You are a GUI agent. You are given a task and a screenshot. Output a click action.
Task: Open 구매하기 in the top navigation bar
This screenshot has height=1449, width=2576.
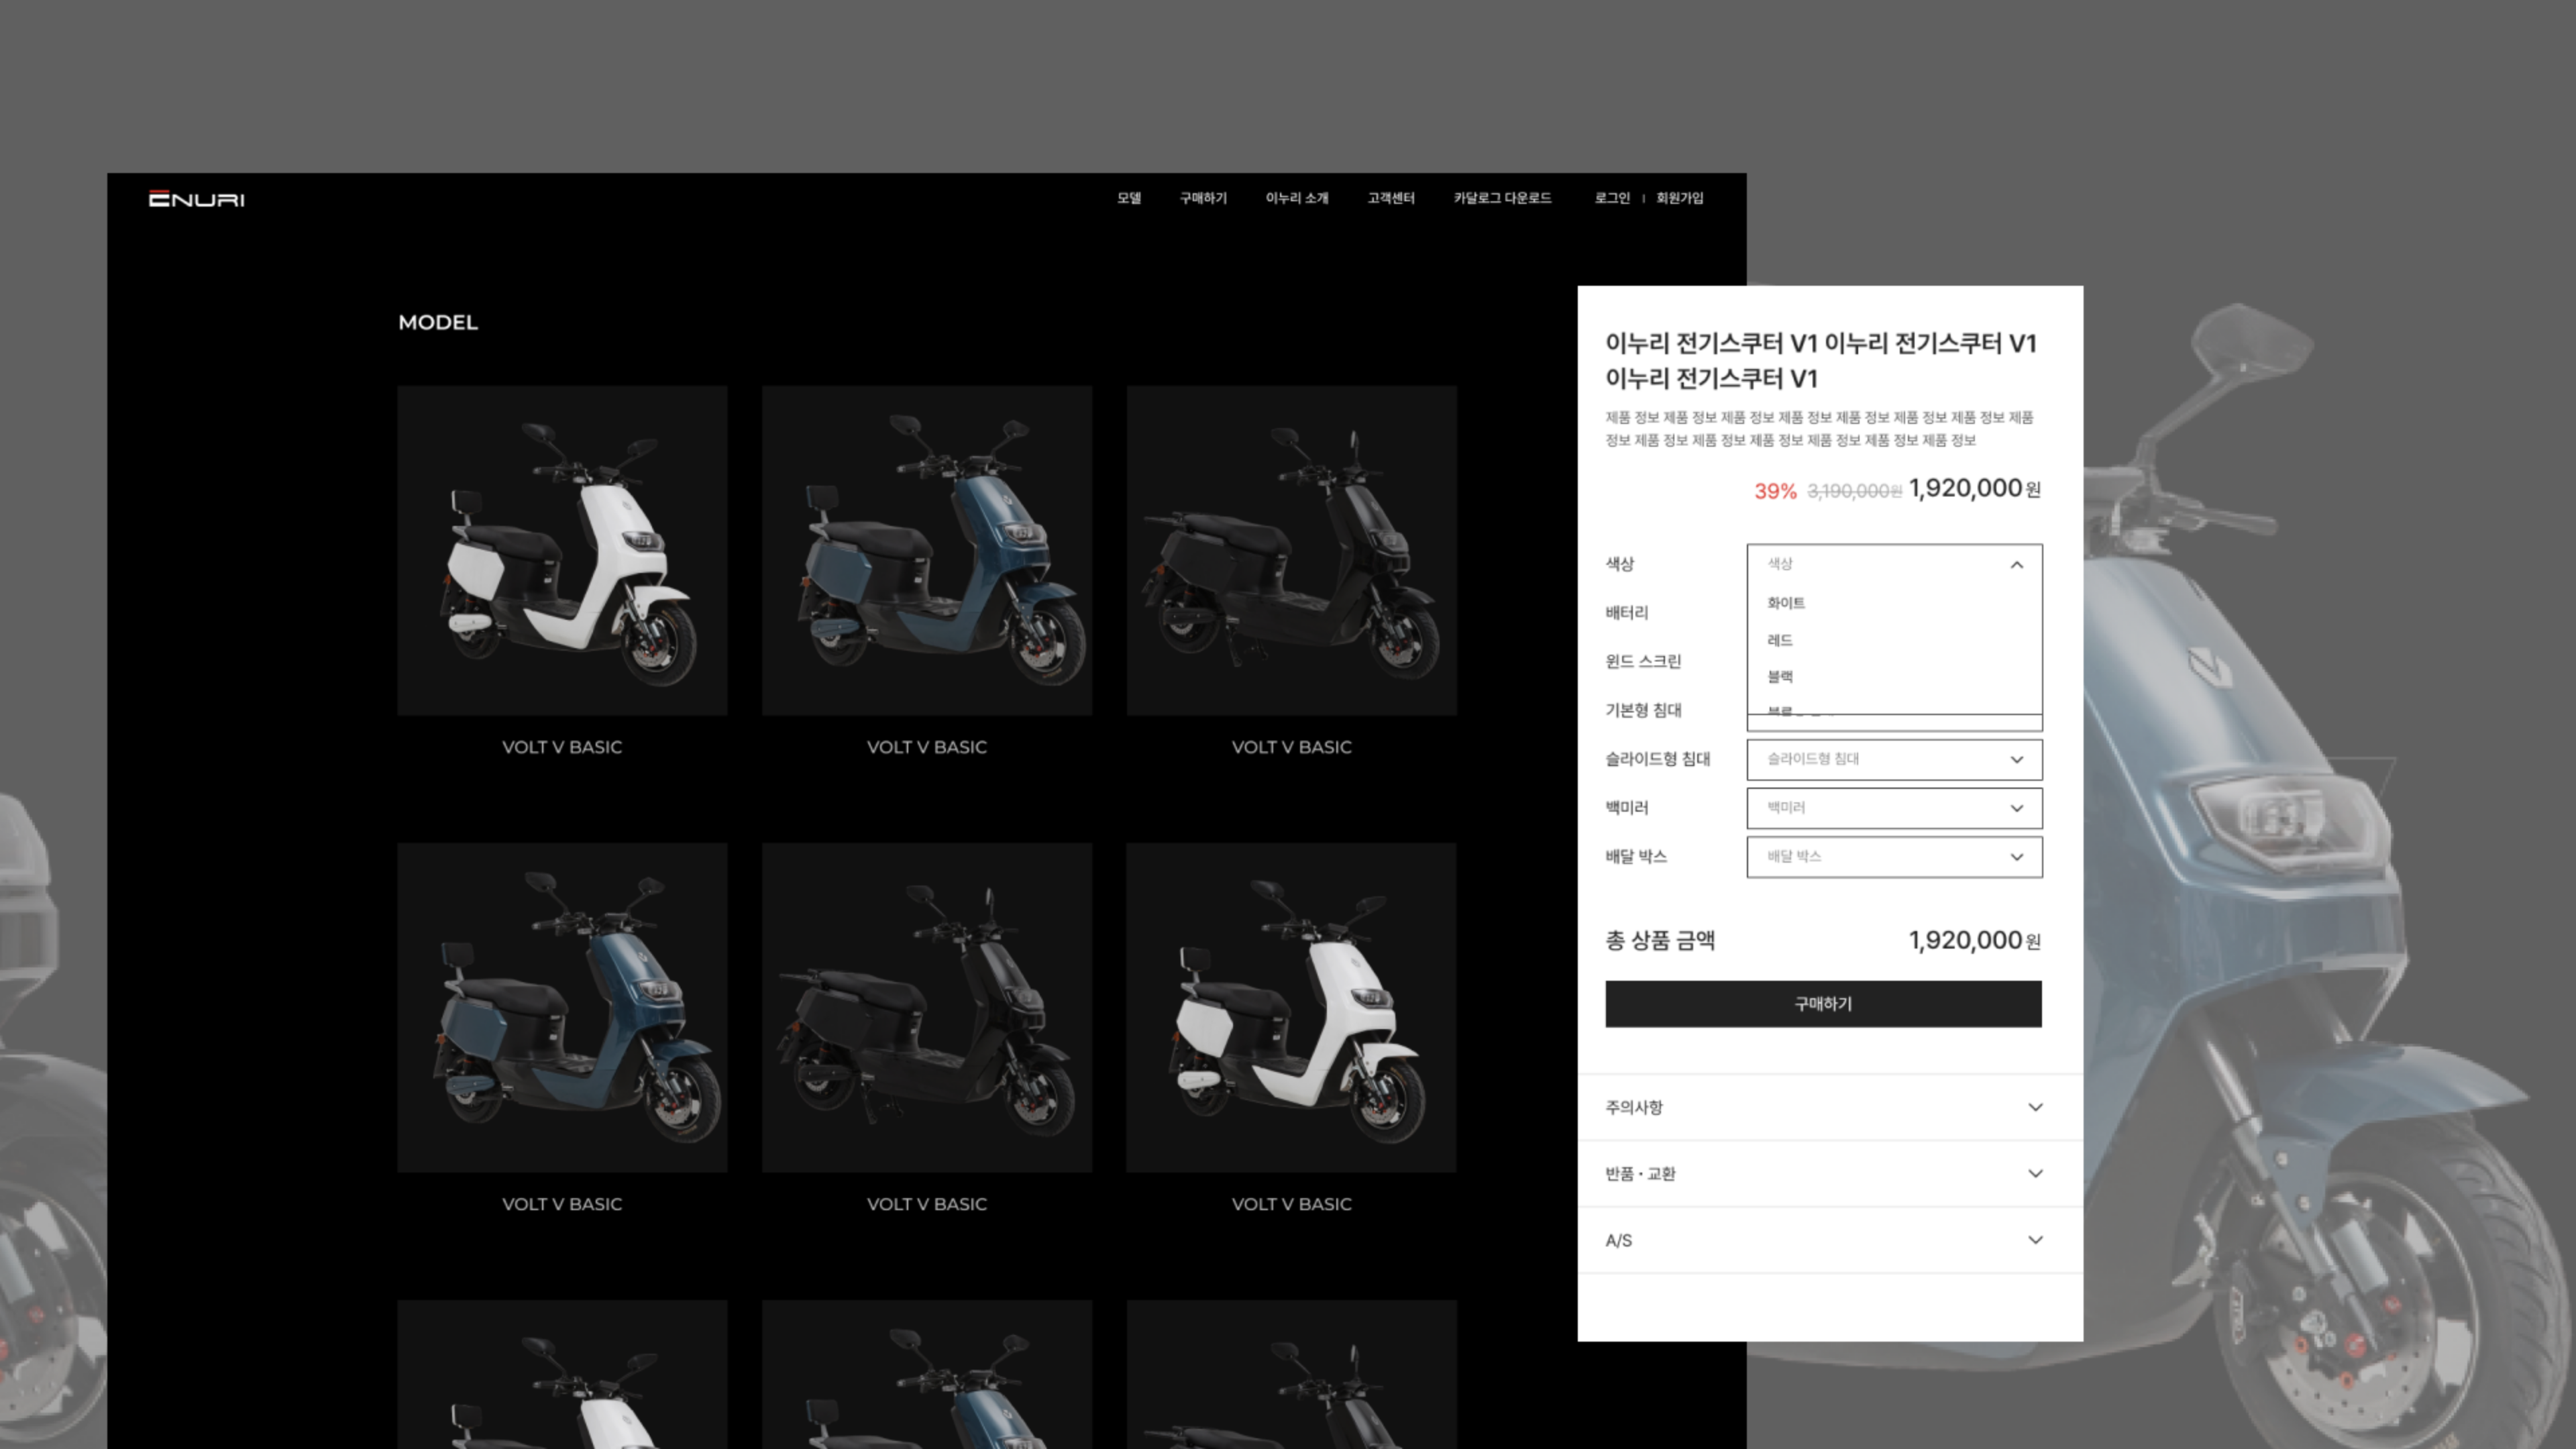(1203, 198)
